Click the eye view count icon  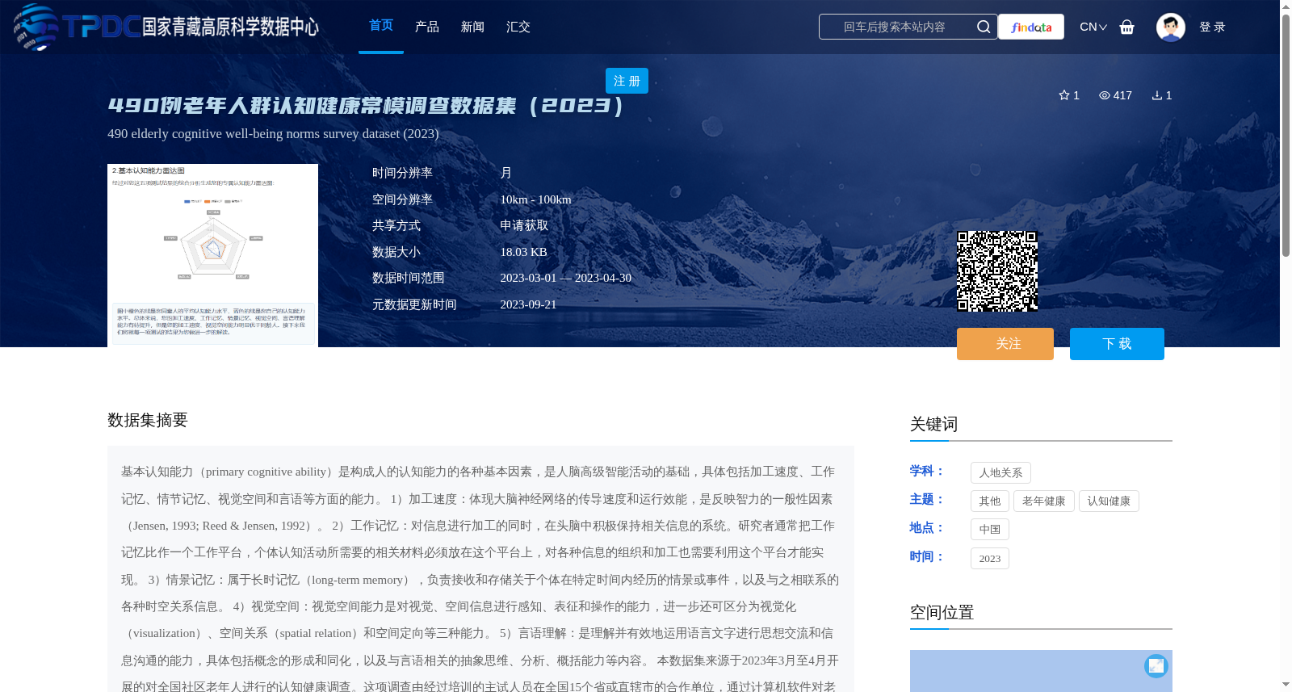point(1105,95)
